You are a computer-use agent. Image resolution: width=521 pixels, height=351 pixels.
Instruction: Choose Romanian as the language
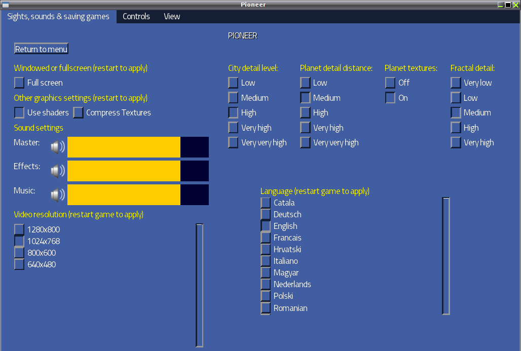[266, 308]
